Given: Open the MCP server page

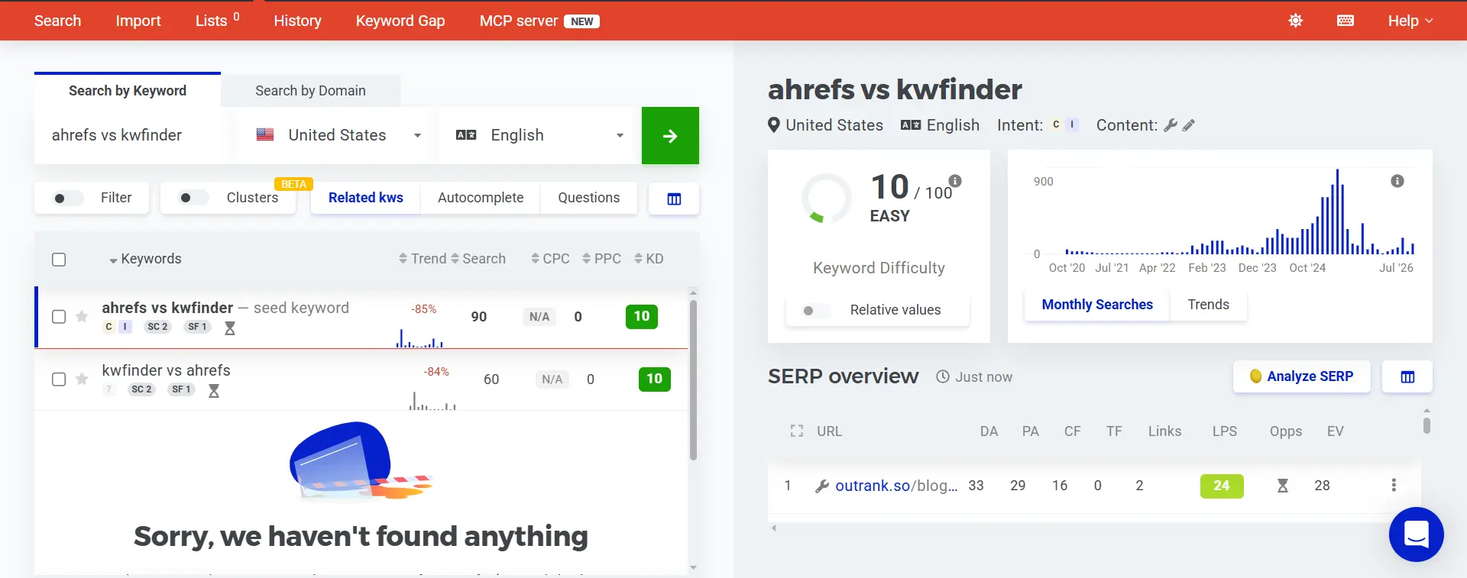Looking at the screenshot, I should tap(539, 21).
